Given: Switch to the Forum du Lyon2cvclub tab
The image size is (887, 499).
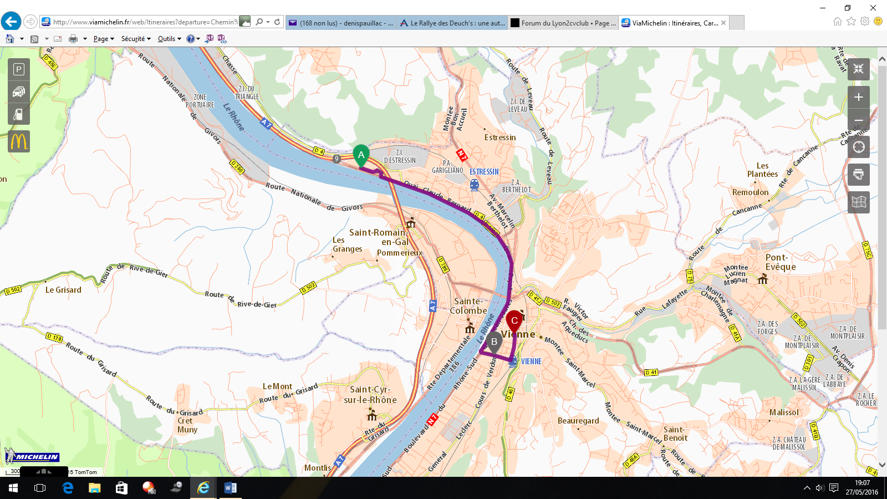Looking at the screenshot, I should pos(563,23).
